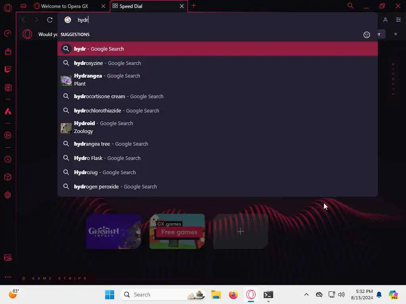Choose the Hydrangea Plant suggestion
The height and width of the screenshot is (304, 406).
[218, 80]
